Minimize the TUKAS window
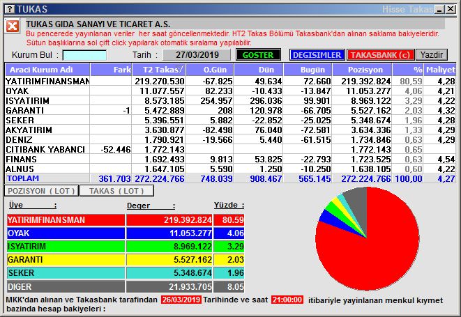461x317 pixels. coord(440,9)
